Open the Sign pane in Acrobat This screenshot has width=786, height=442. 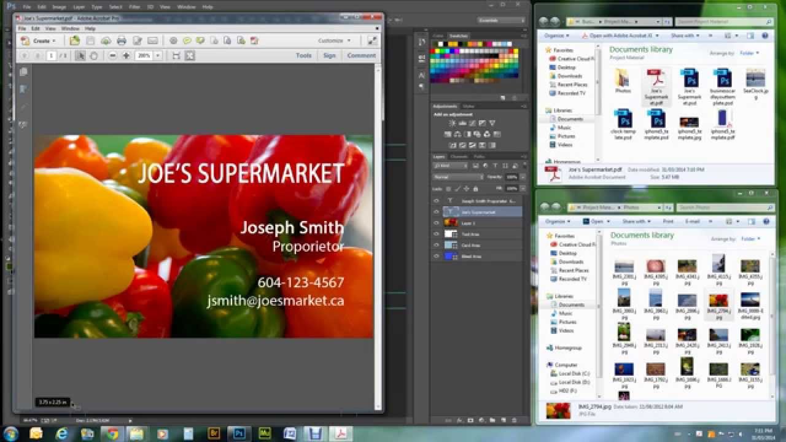click(330, 55)
